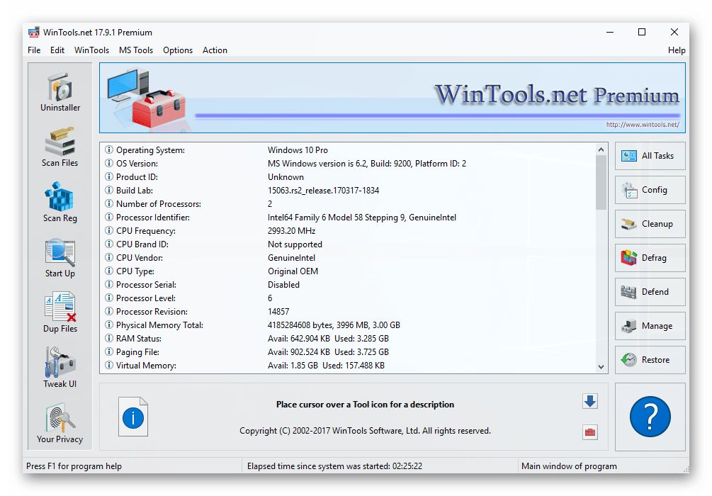This screenshot has height=496, width=712.
Task: Launch the Tweak UI tool
Action: coord(60,368)
